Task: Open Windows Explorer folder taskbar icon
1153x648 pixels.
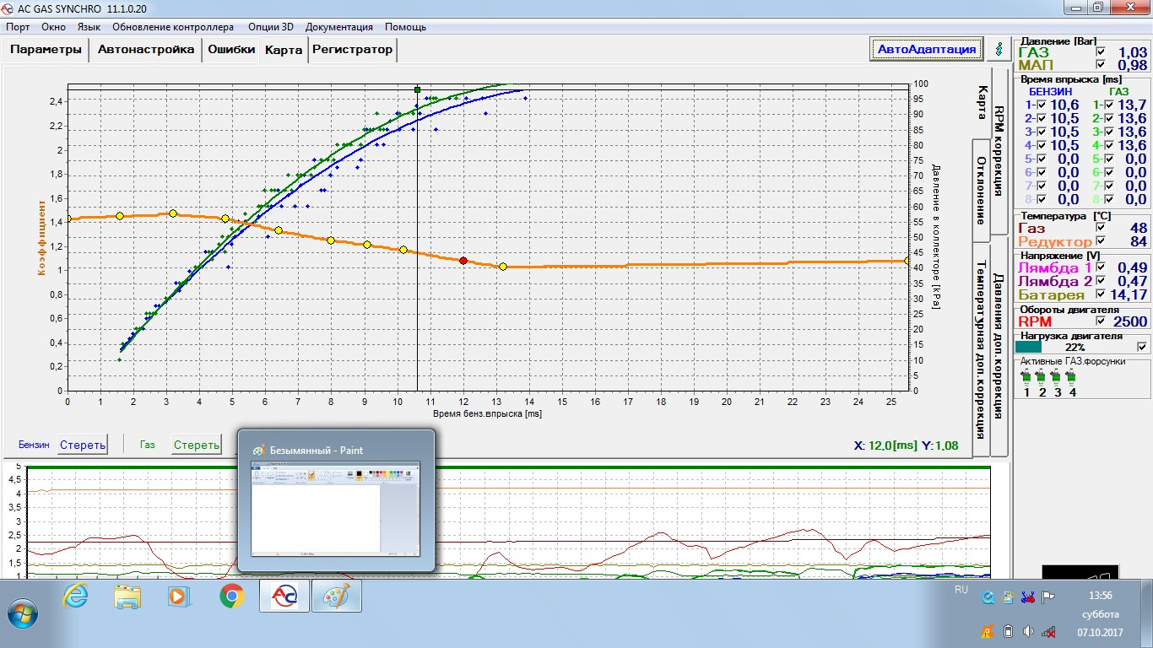Action: coord(127,596)
